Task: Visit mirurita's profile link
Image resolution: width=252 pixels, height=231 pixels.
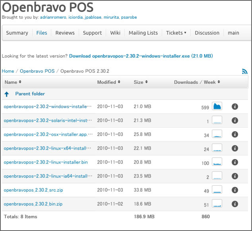Action: pos(111,17)
